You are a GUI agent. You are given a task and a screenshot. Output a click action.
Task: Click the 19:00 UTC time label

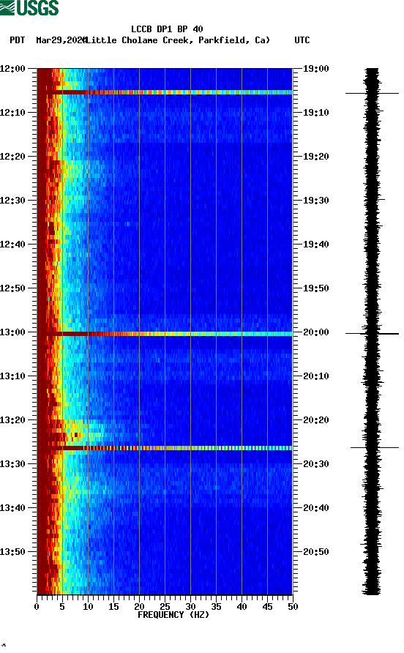pyautogui.click(x=316, y=69)
